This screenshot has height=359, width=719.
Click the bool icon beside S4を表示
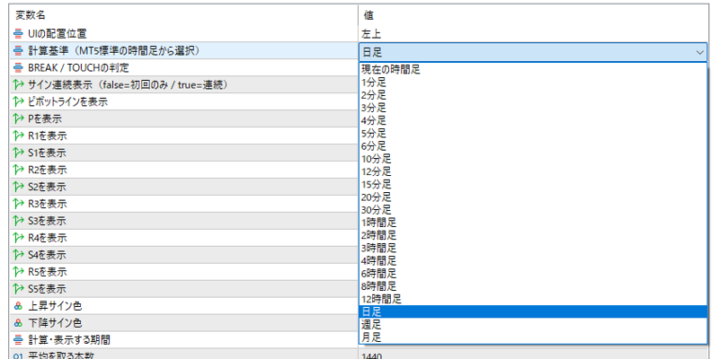point(18,255)
